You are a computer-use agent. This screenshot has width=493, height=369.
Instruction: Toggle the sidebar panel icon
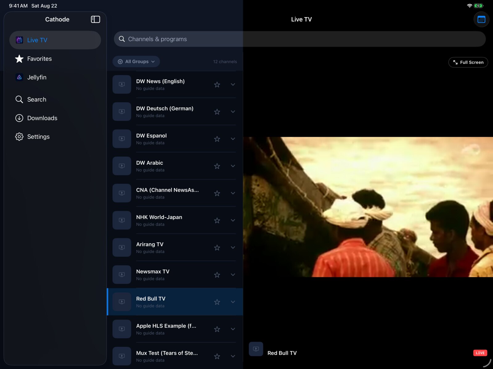point(96,19)
